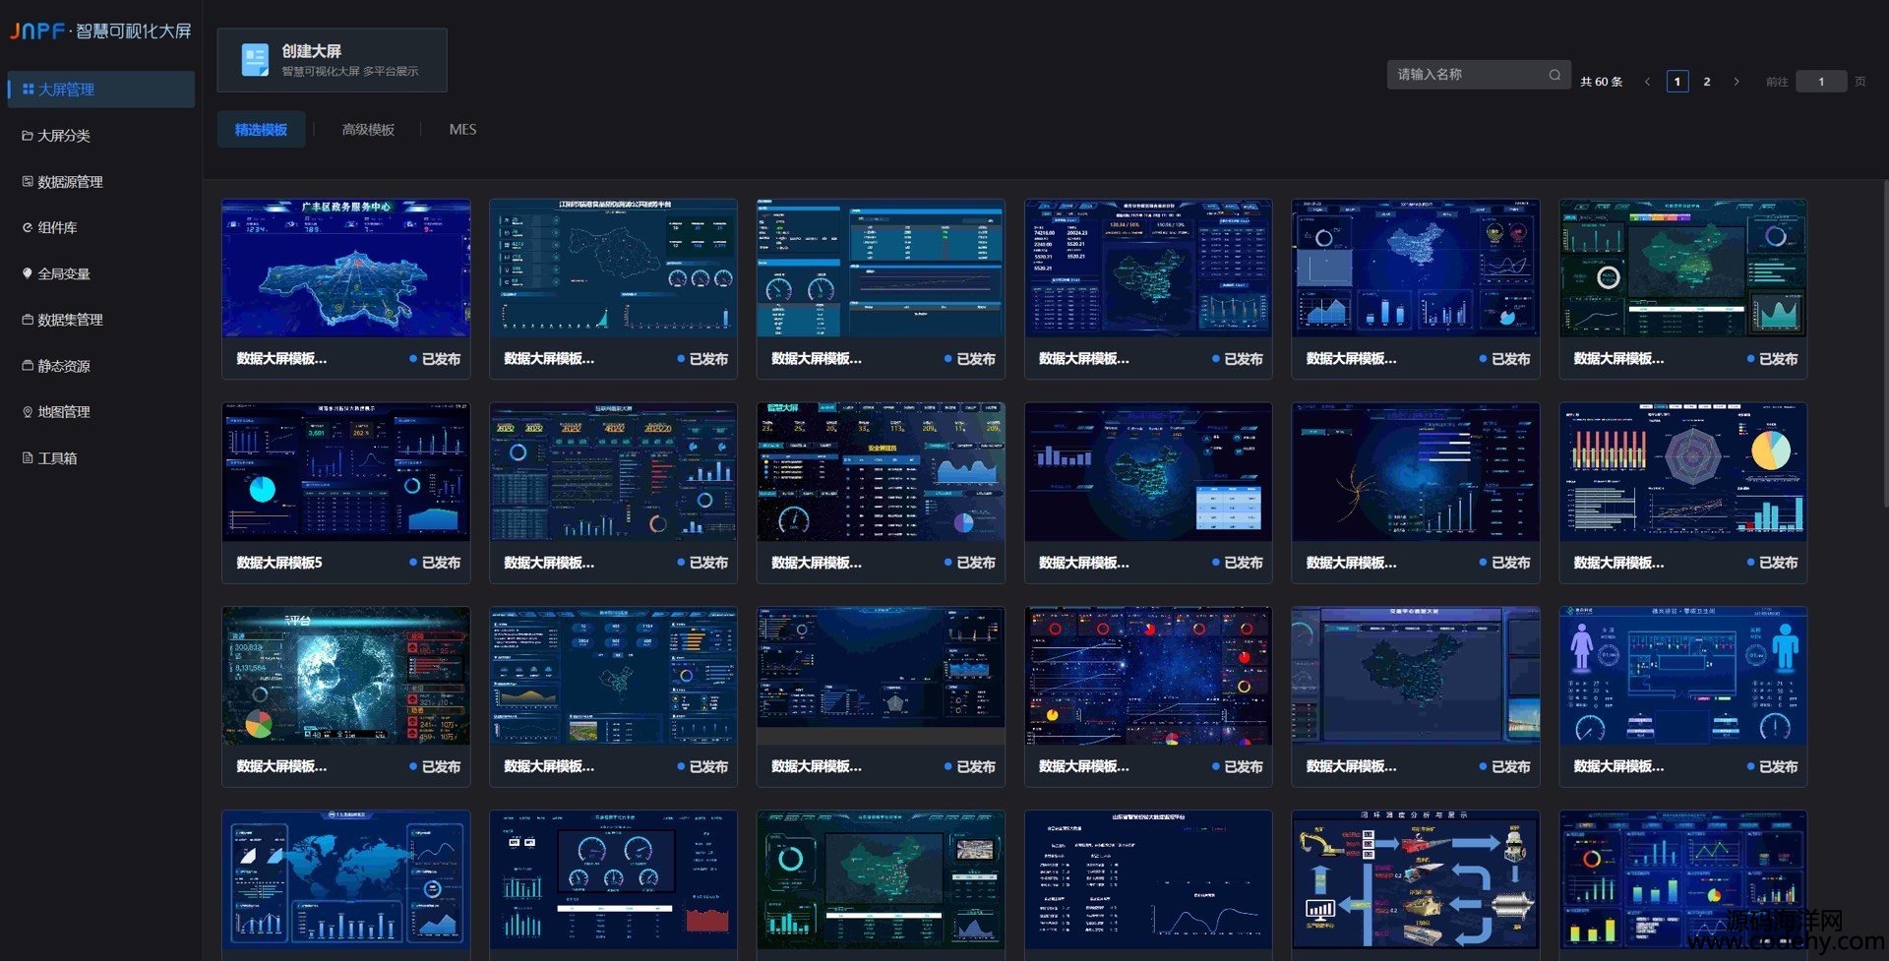Image resolution: width=1889 pixels, height=961 pixels.
Task: Select page 2 in pagination
Action: (x=1707, y=82)
